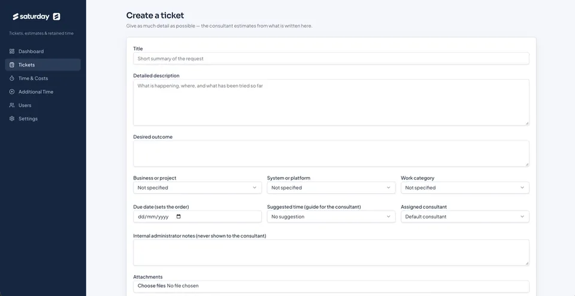Expand the System or platform dropdown
The height and width of the screenshot is (296, 575).
331,188
